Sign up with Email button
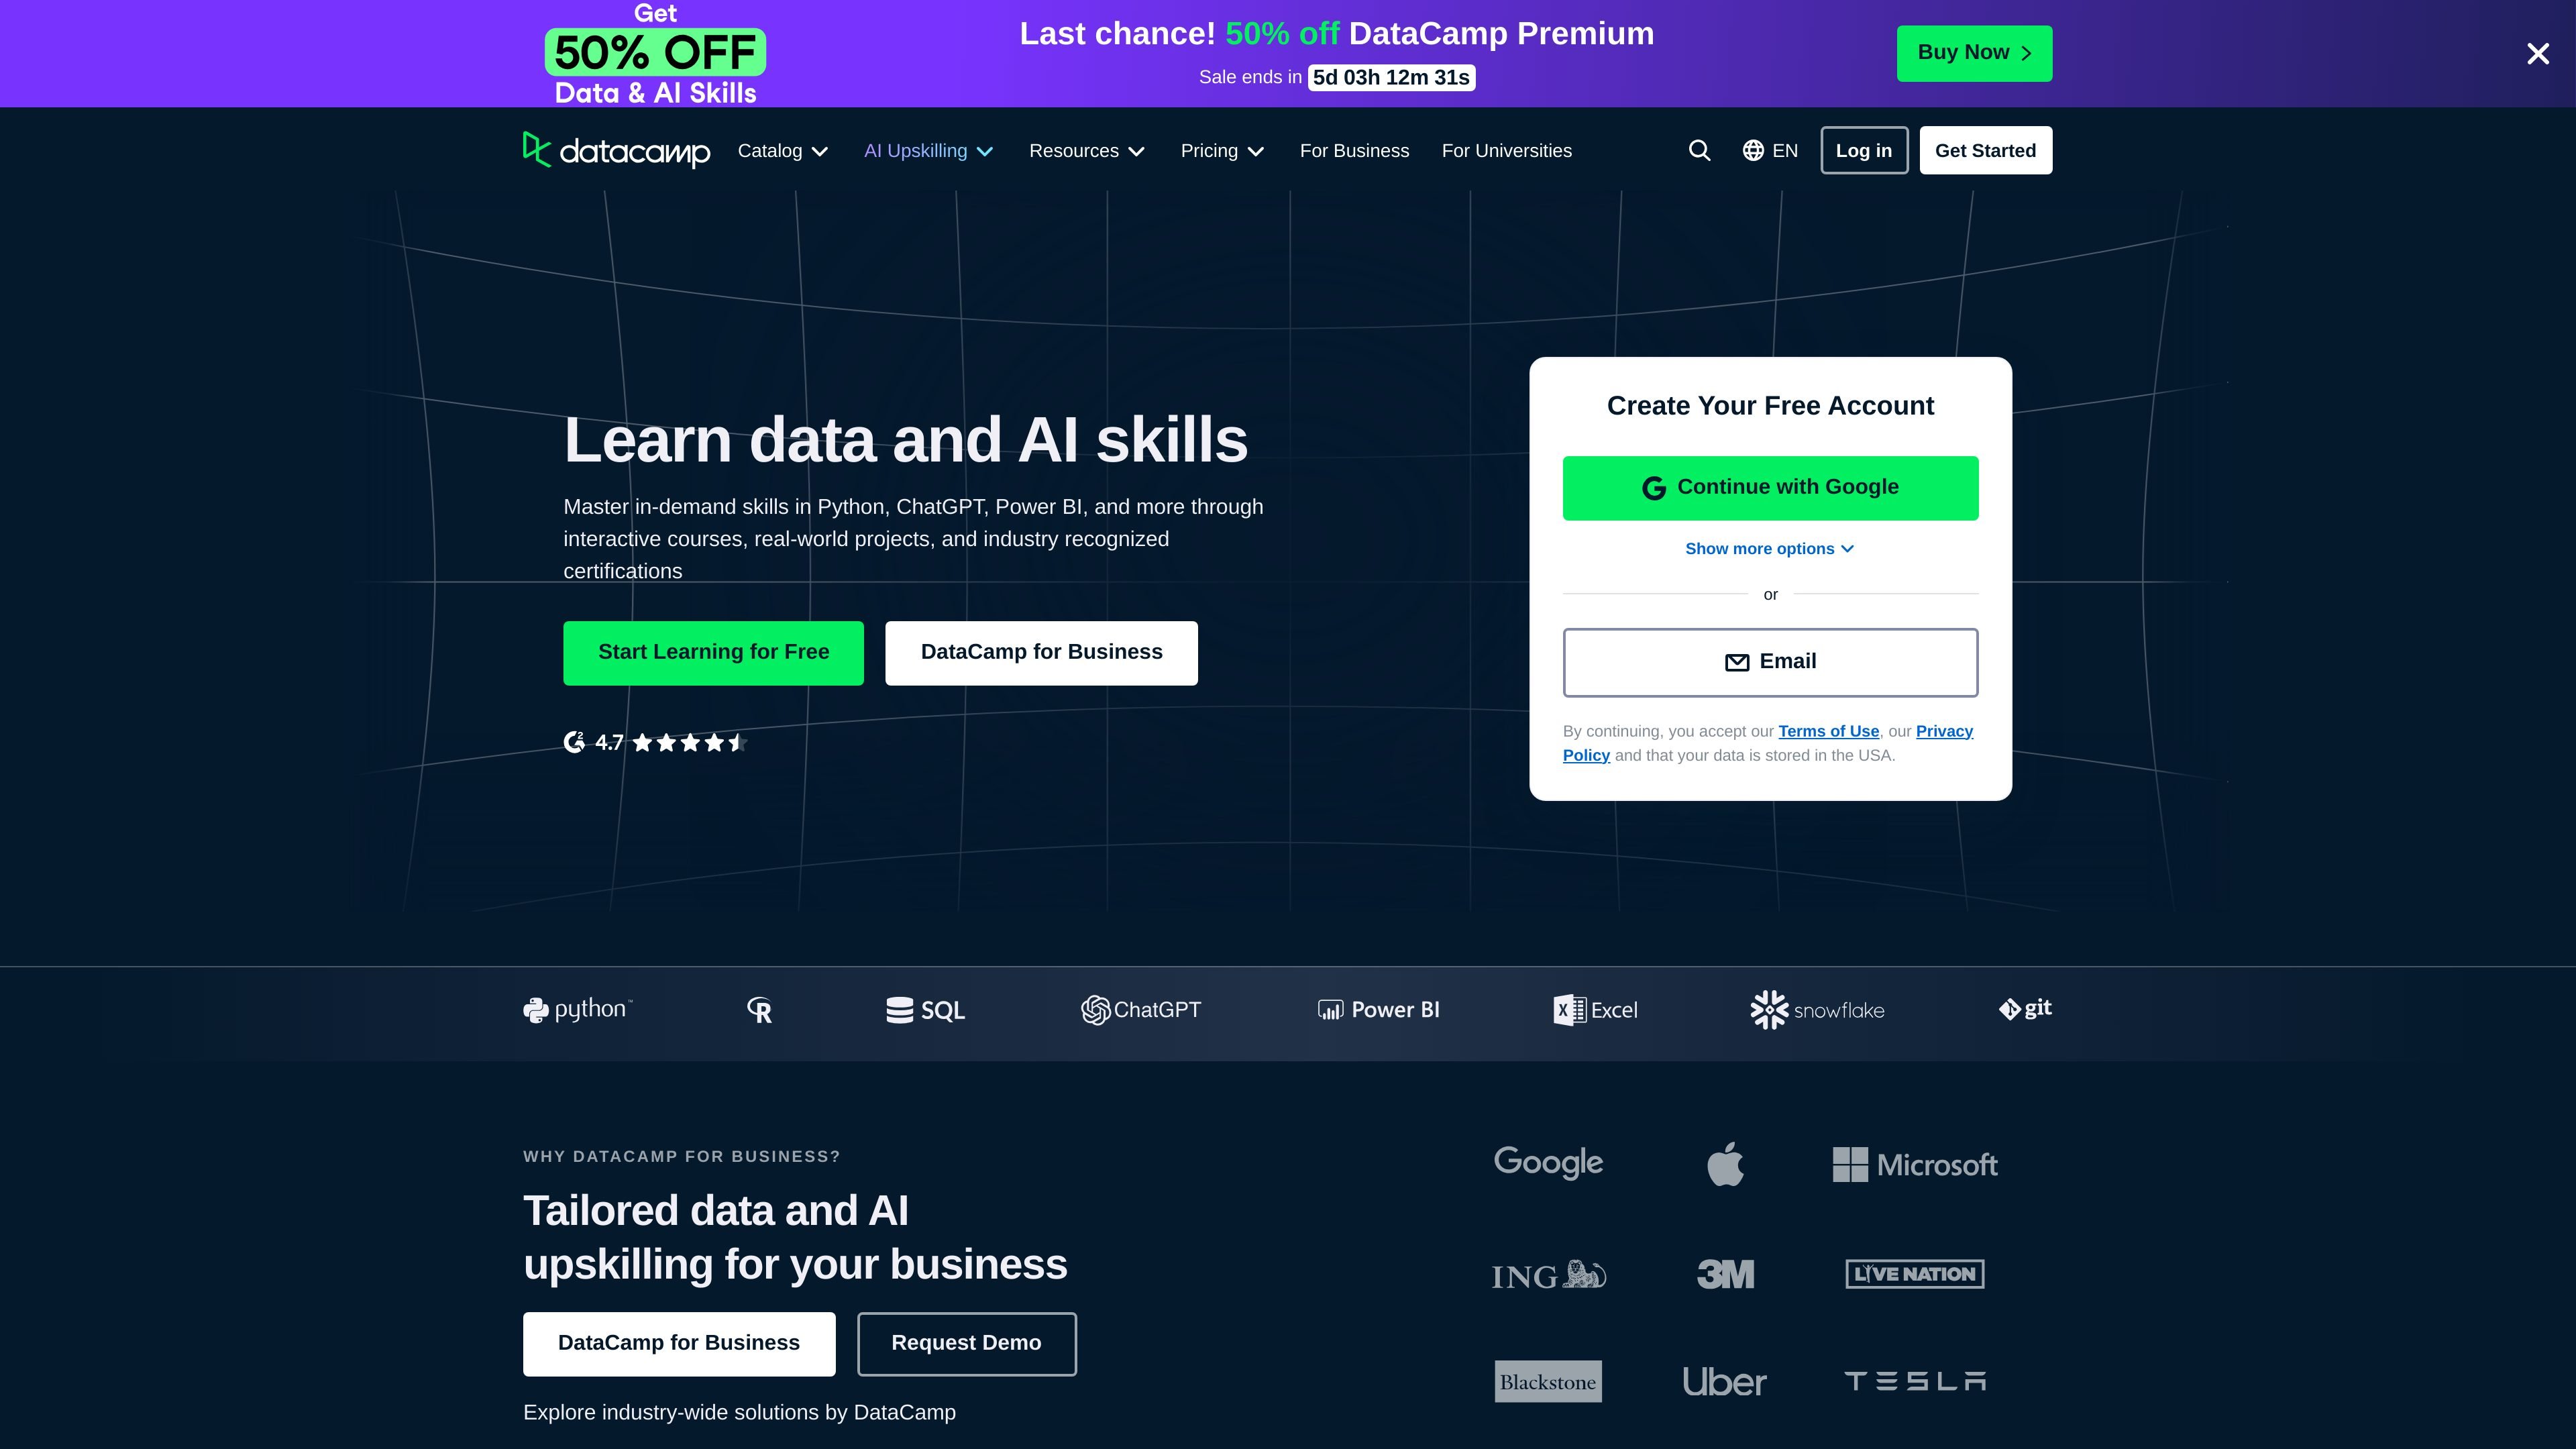The height and width of the screenshot is (1449, 2576). [1770, 662]
